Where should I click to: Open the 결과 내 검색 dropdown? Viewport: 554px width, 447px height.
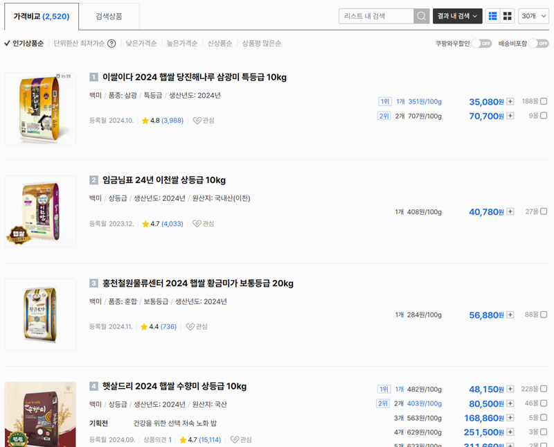(x=457, y=16)
